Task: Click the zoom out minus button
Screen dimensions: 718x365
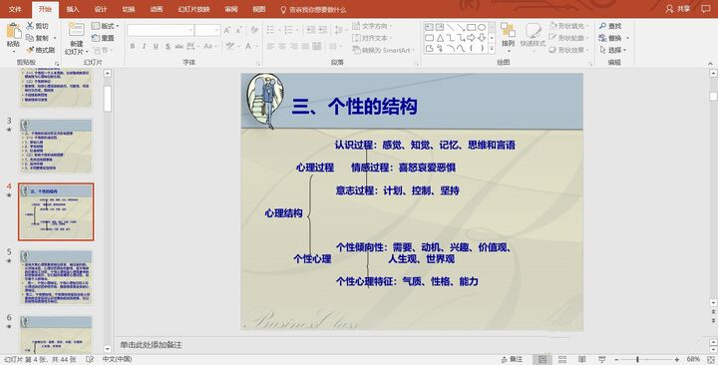Action: click(616, 360)
